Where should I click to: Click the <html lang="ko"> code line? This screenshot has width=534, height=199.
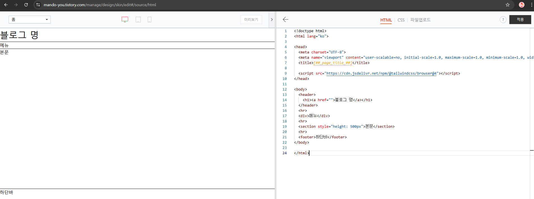click(311, 36)
